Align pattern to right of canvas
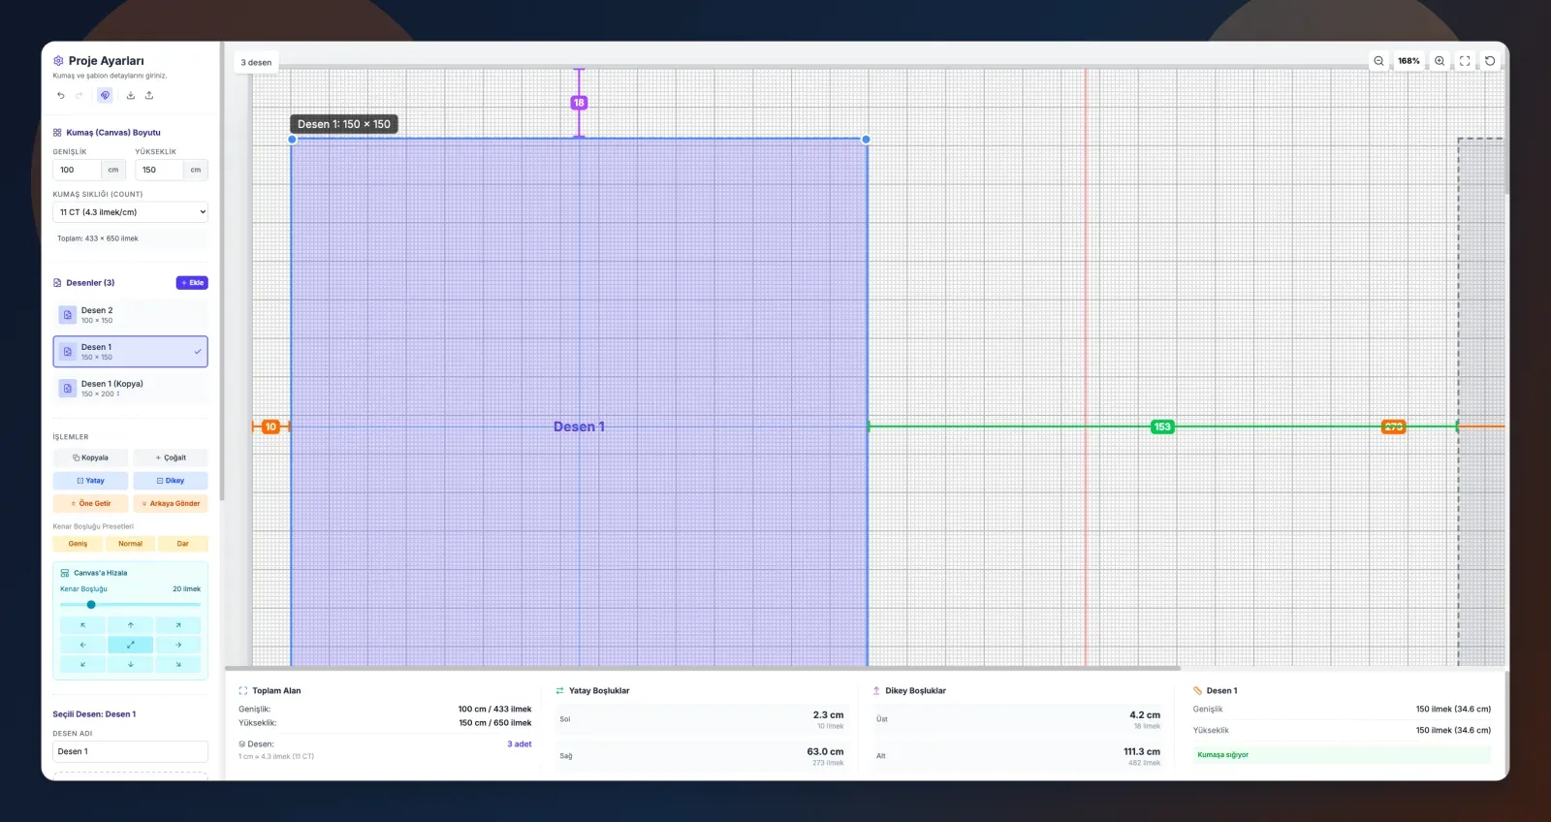The width and height of the screenshot is (1551, 822). (x=178, y=645)
